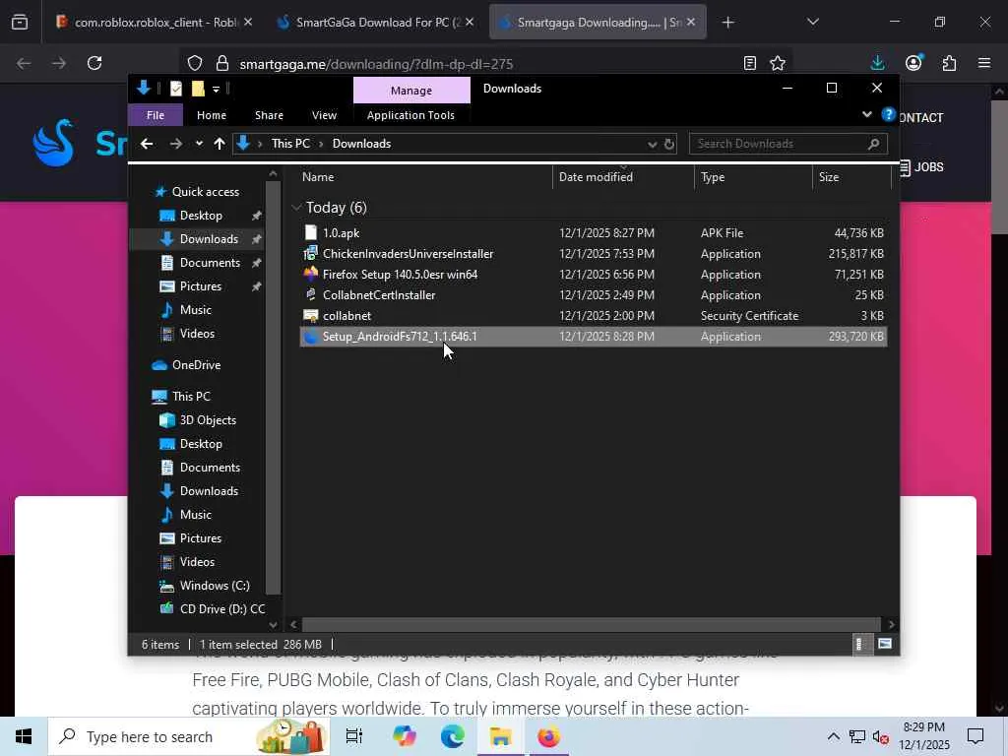Click the breadcrumb arrow after This PC
This screenshot has height=756, width=1008.
pos(321,144)
